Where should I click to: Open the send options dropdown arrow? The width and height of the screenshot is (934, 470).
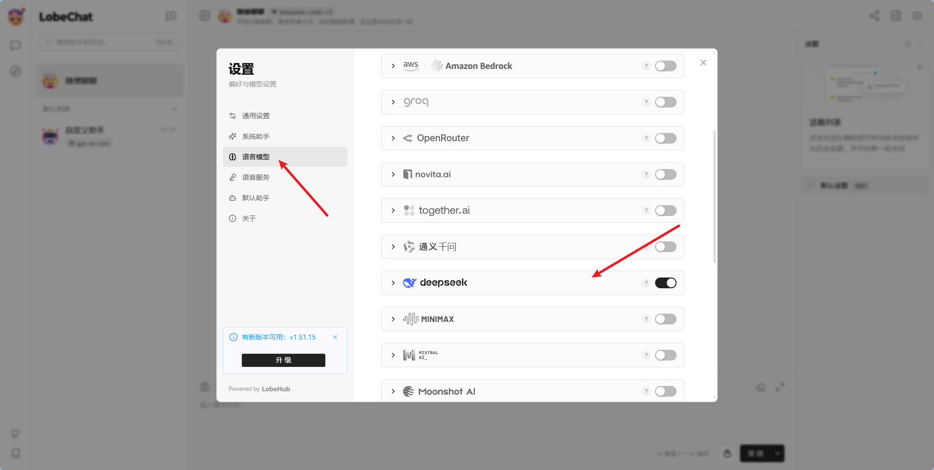[777, 453]
